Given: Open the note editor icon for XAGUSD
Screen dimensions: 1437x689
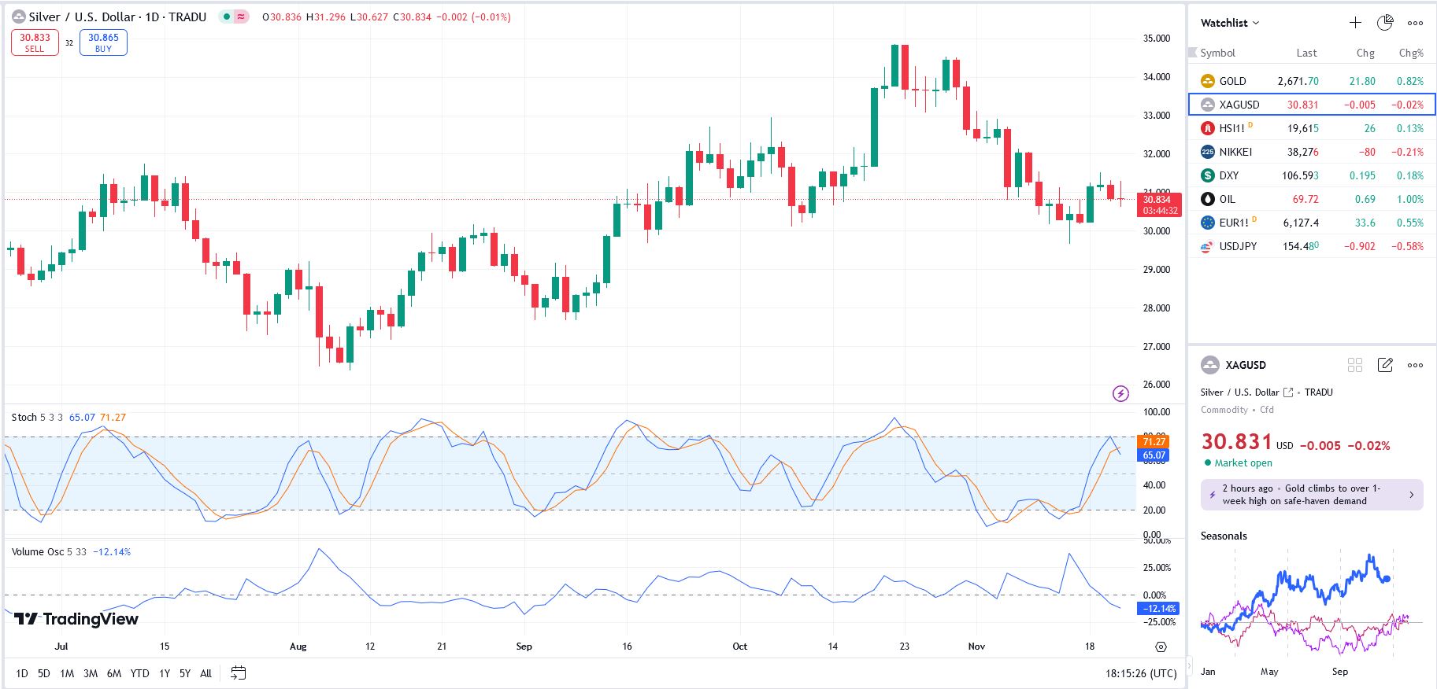Looking at the screenshot, I should 1385,365.
